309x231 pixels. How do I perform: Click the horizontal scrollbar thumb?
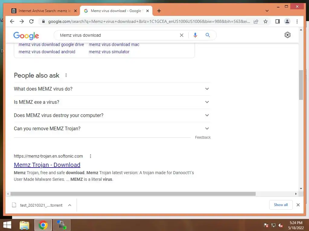133,194
